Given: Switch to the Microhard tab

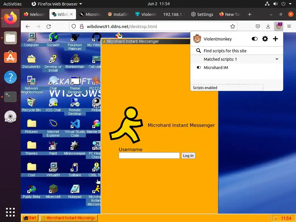Looking at the screenshot, I should pyautogui.click(x=90, y=14).
